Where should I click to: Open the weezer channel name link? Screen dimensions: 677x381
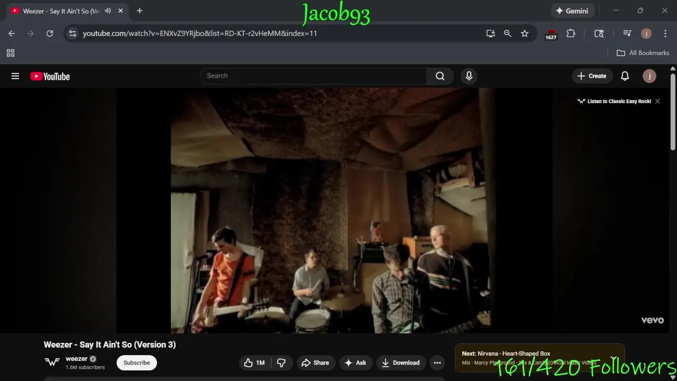[77, 359]
